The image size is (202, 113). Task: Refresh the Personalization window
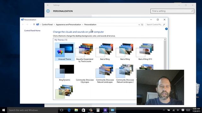tap(142, 24)
